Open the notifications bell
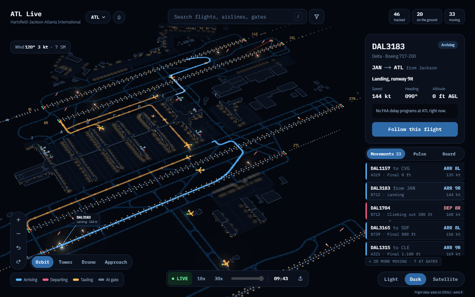Viewport: 475px width, 297px height. (x=119, y=17)
